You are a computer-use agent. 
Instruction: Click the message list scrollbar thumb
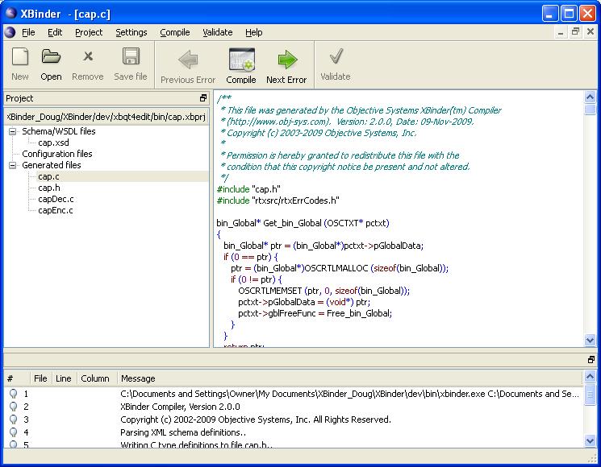tap(591, 395)
